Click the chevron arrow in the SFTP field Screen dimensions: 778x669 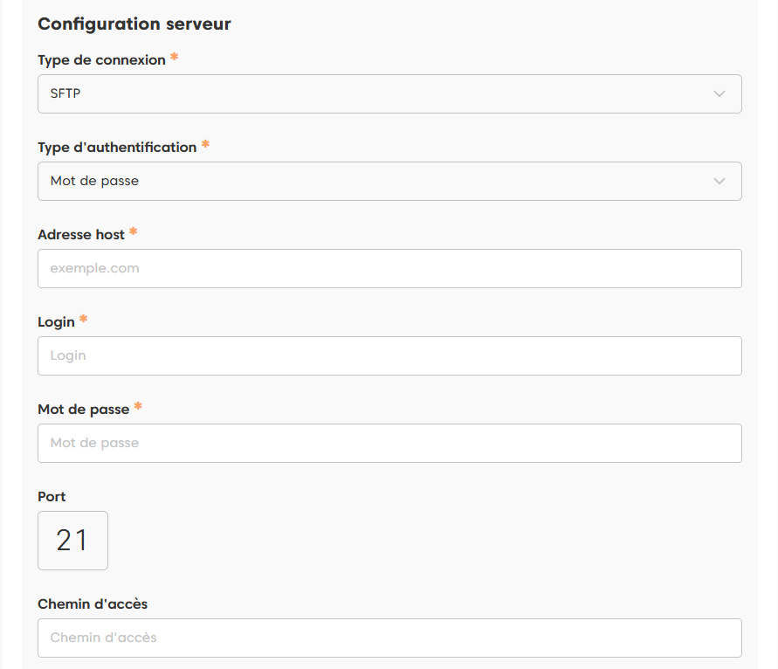coord(719,93)
